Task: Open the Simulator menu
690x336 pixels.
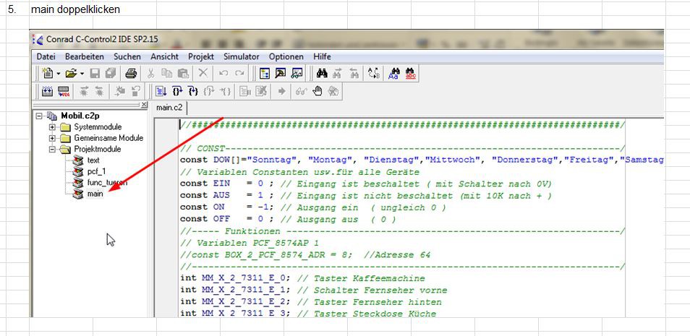Action: pyautogui.click(x=241, y=57)
